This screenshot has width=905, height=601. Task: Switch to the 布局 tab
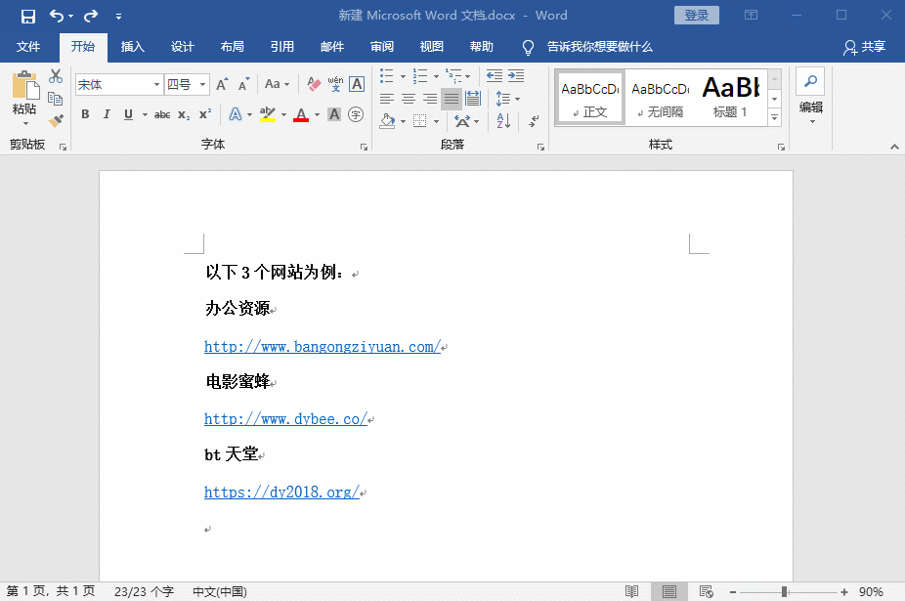click(x=232, y=47)
